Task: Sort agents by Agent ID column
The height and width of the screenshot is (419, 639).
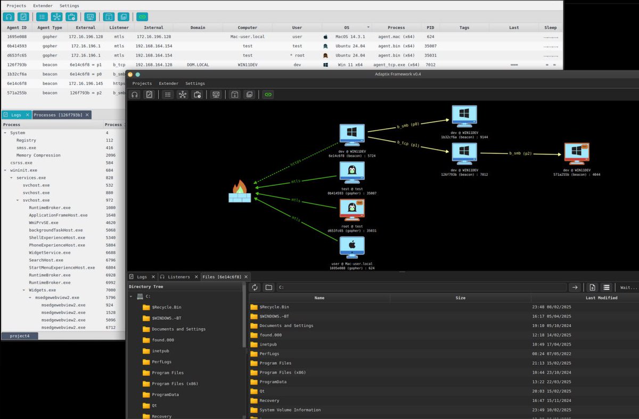Action: pyautogui.click(x=17, y=27)
